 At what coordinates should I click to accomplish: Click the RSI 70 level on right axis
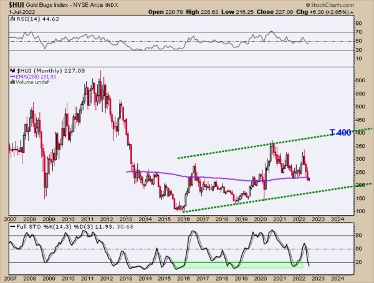tap(360, 32)
